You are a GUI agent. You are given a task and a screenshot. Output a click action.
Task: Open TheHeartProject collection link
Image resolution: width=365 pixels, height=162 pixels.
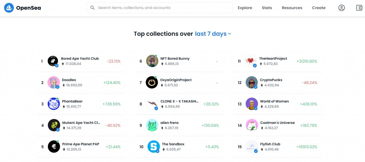[x=273, y=59]
